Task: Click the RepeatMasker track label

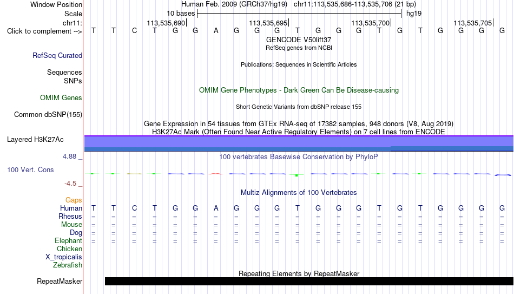Action: pyautogui.click(x=60, y=281)
